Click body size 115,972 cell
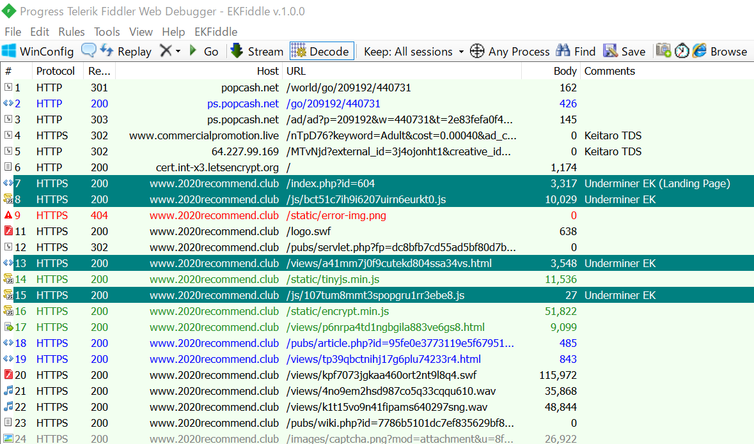 tap(558, 375)
